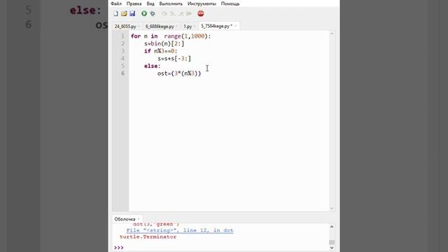Close the 24_6055.py tab
This screenshot has width=448, height=252.
(139, 27)
